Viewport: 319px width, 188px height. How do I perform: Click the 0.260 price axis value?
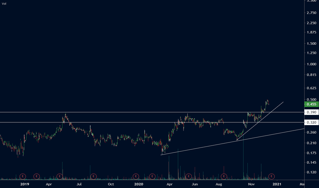[x=311, y=132]
